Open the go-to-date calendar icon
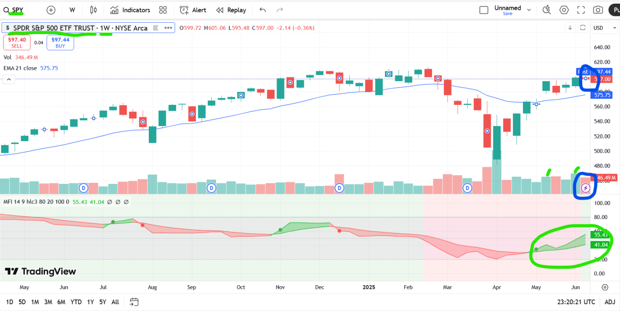 134,302
